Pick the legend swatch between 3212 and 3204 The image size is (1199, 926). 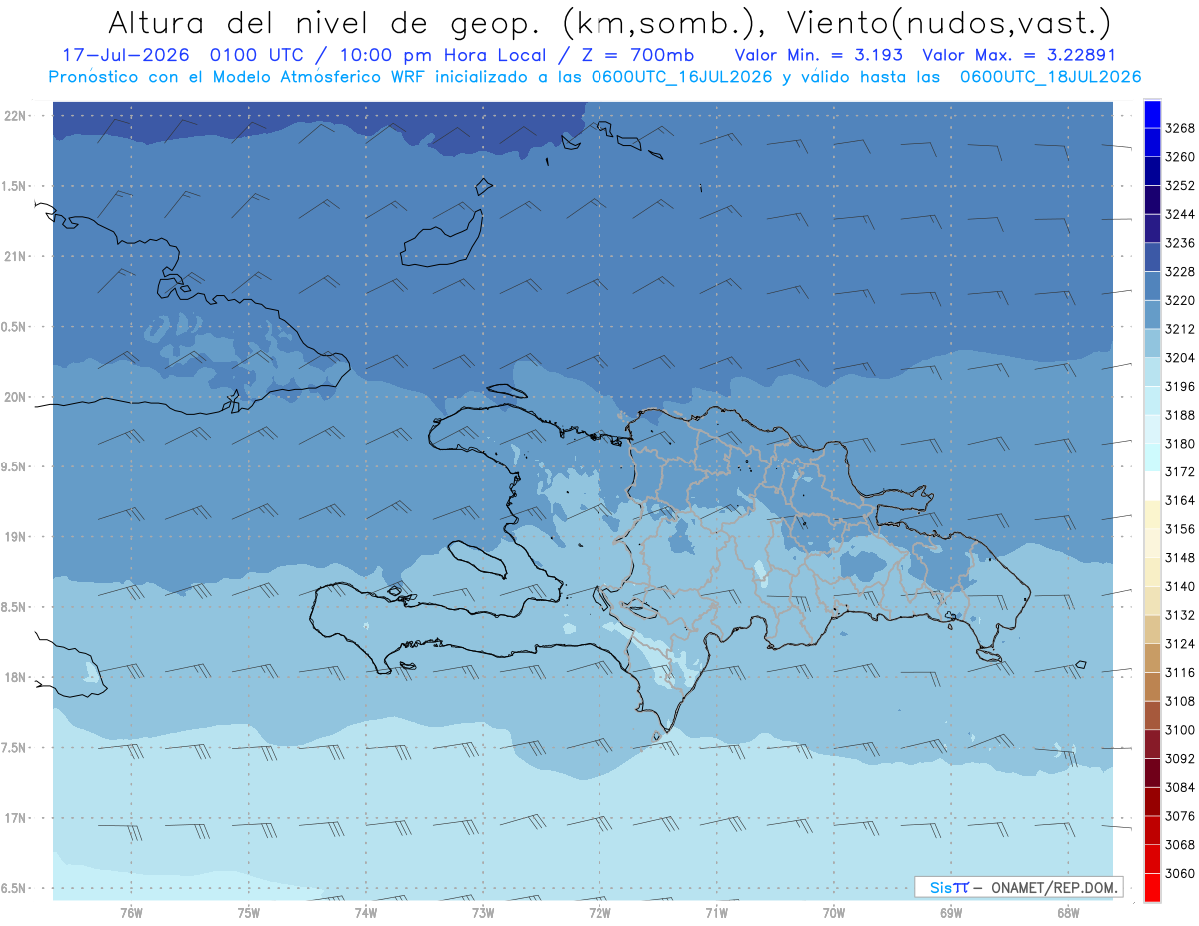(x=1151, y=343)
